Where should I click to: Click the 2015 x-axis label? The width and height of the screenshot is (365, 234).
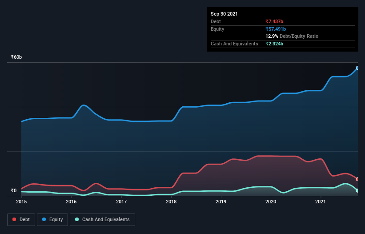coord(21,202)
